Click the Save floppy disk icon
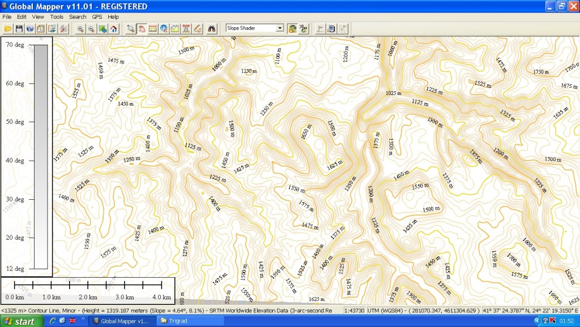The width and height of the screenshot is (580, 327). (x=19, y=28)
